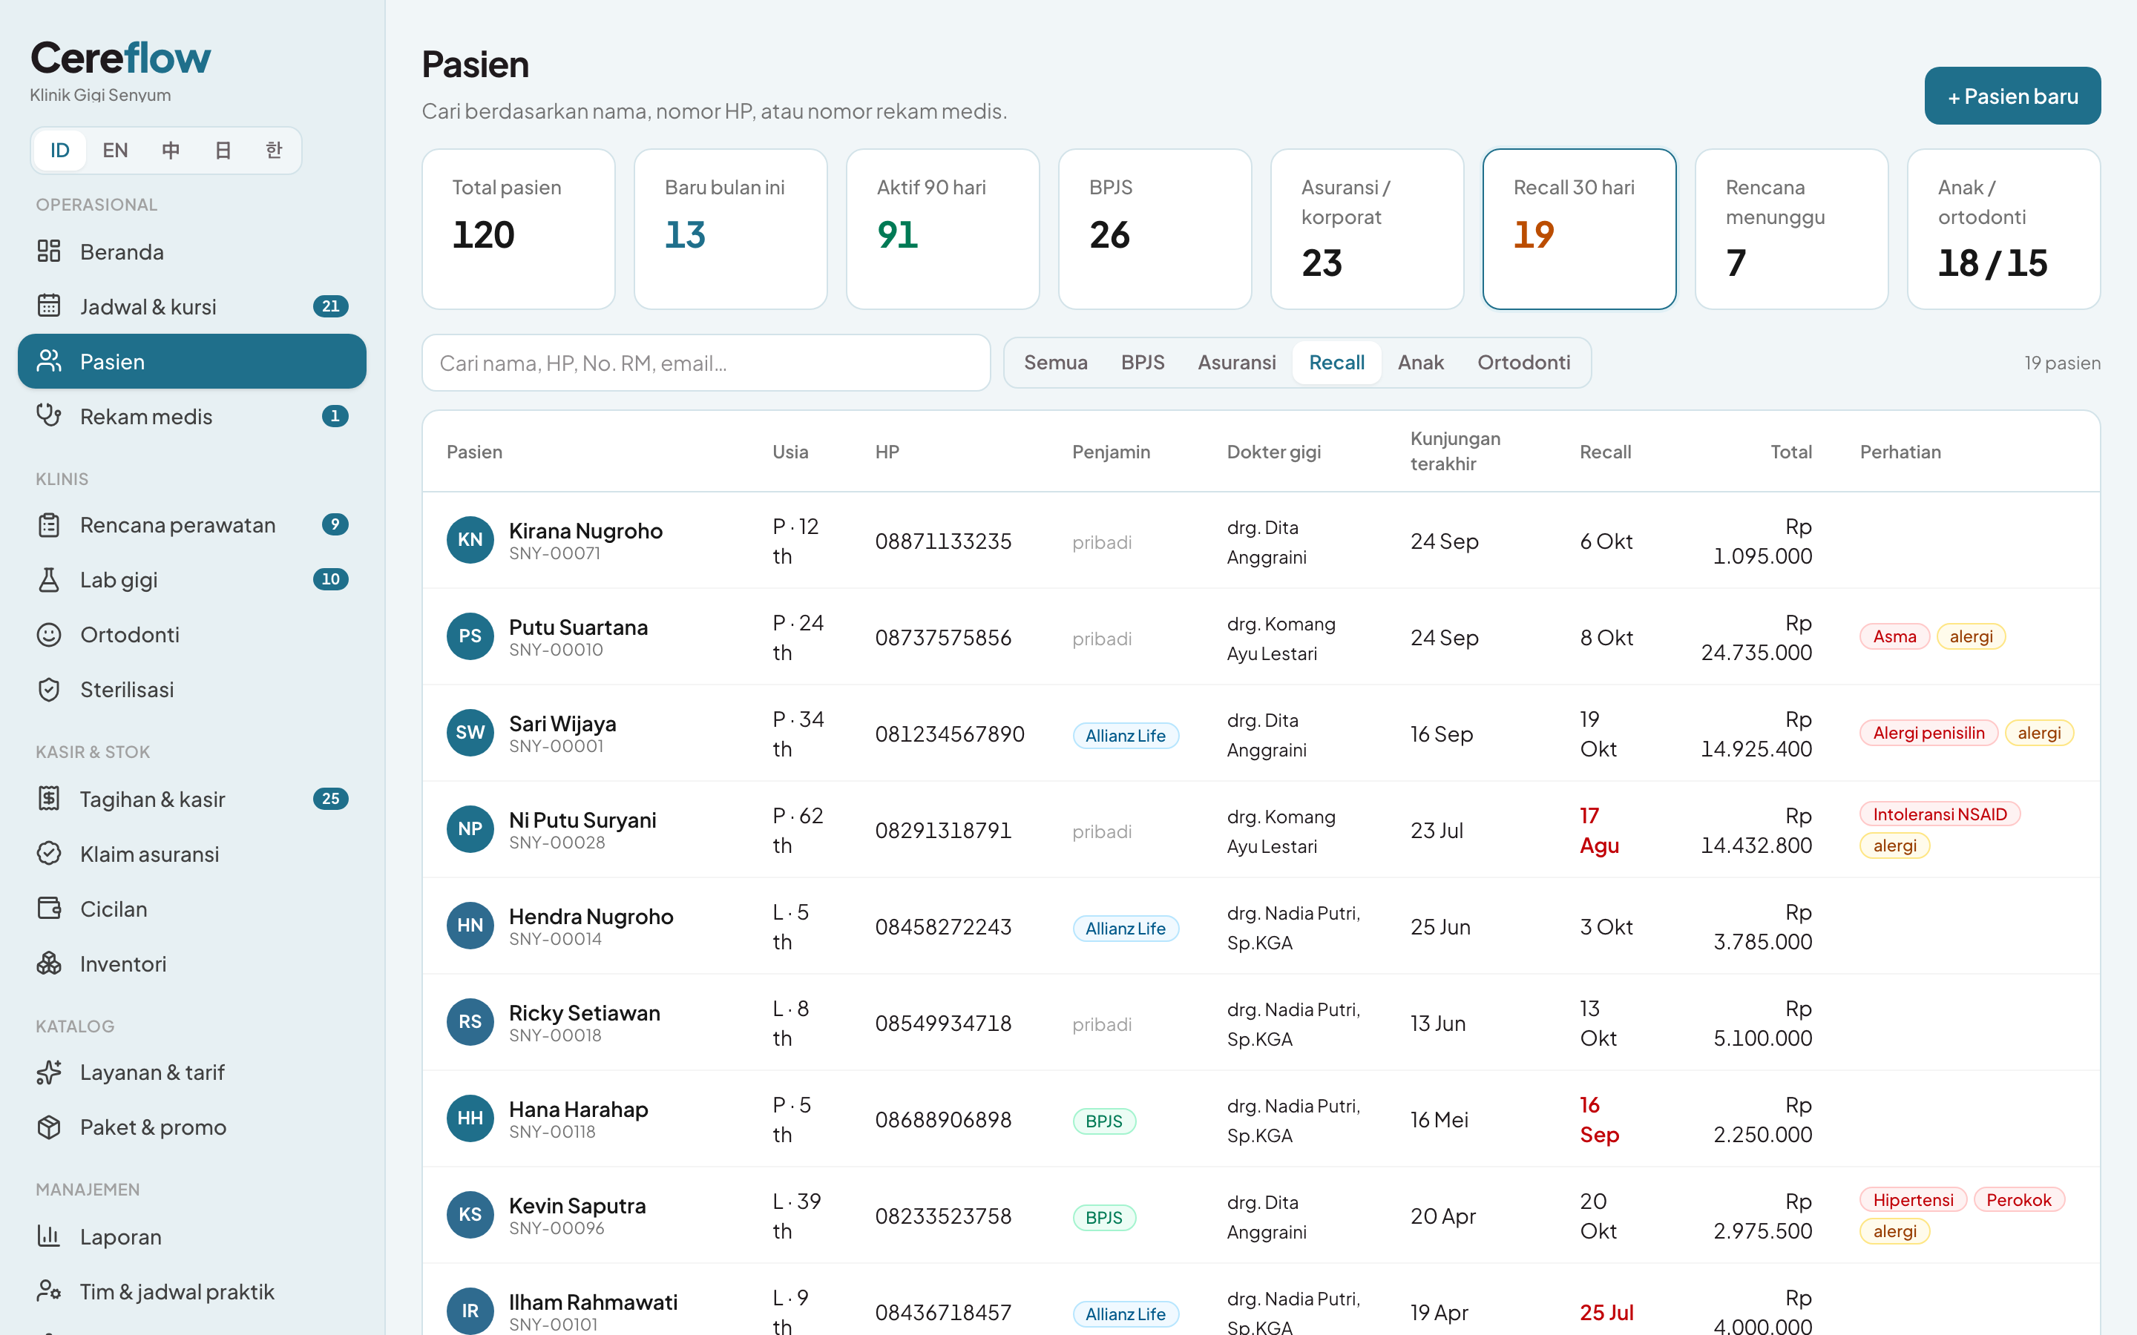Click the KN avatar for Kirana Nugroho

coord(470,541)
